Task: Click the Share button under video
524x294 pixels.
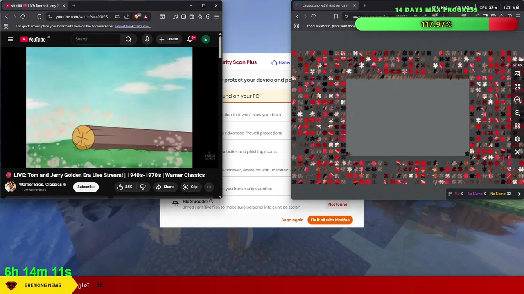Action: coord(165,187)
